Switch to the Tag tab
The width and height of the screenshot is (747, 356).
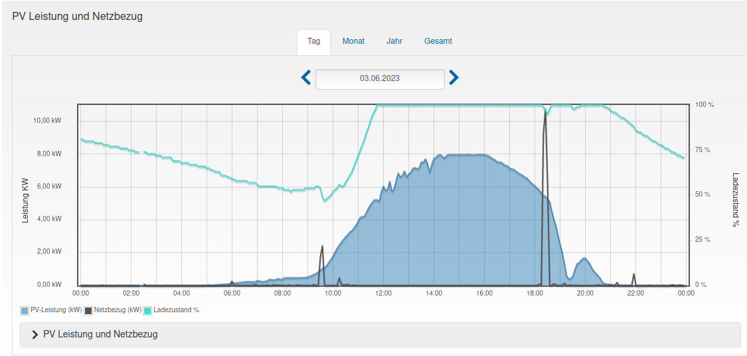313,41
